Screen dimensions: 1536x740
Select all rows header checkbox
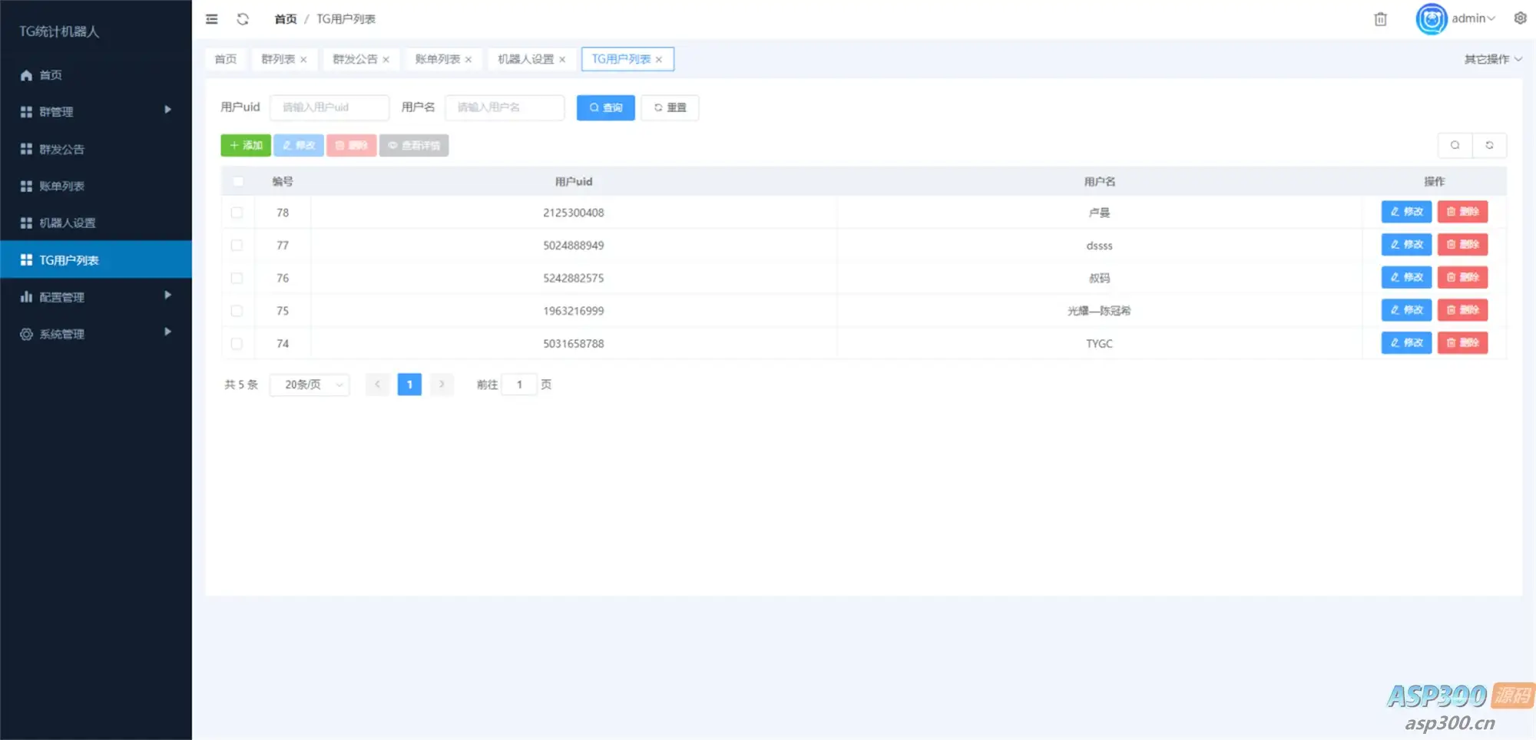point(237,182)
